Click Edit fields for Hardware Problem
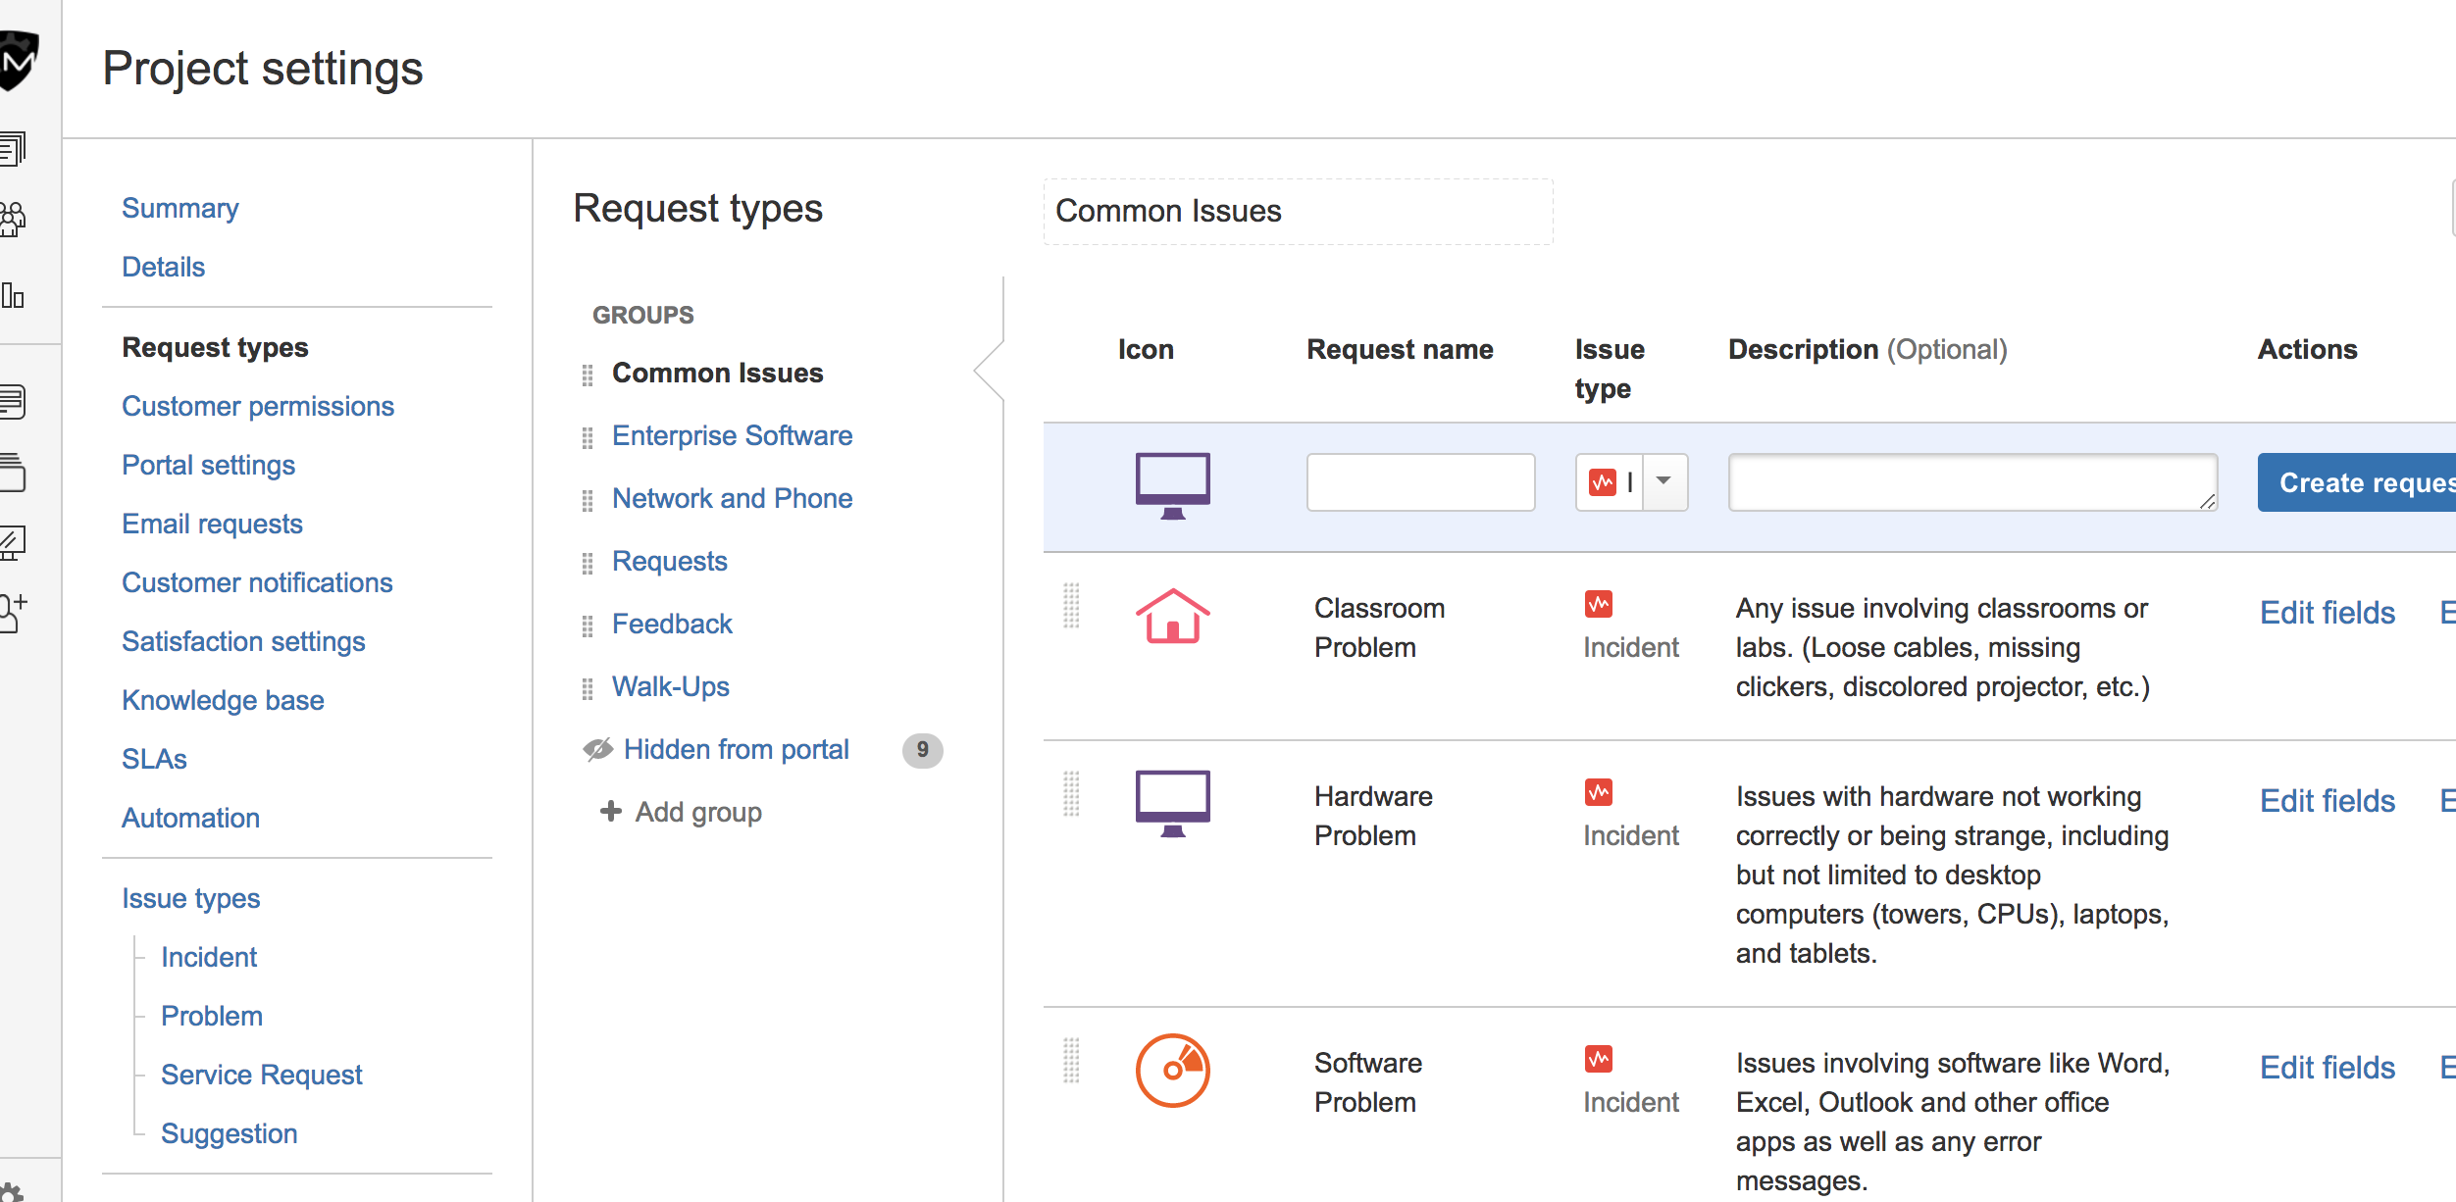 [x=2328, y=801]
